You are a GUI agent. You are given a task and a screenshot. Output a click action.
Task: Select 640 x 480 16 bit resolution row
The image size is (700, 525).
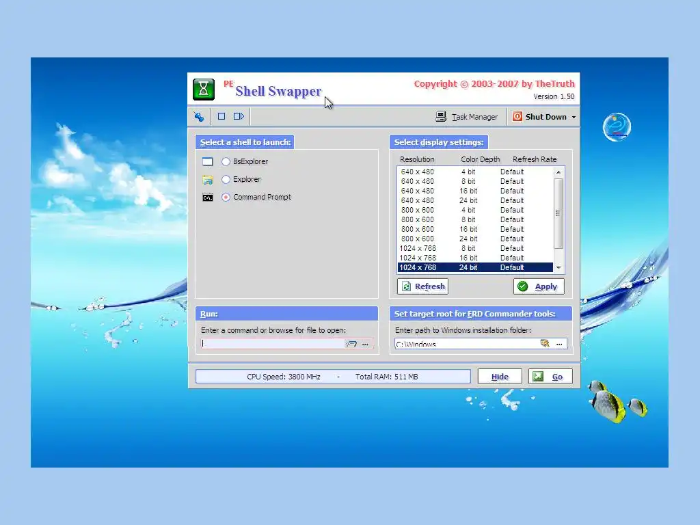(475, 191)
